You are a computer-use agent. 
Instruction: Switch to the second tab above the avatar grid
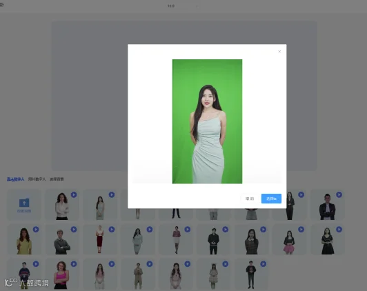[37, 179]
